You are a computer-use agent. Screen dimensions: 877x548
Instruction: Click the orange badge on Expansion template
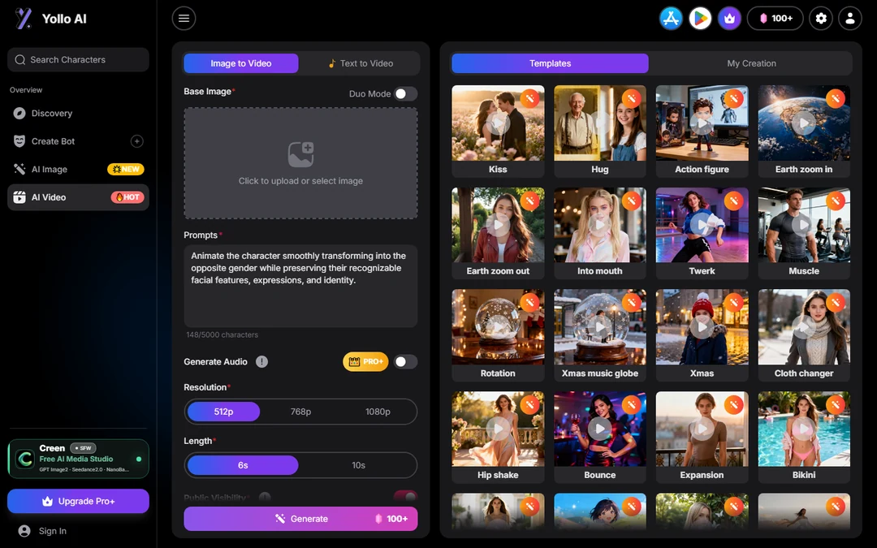733,404
